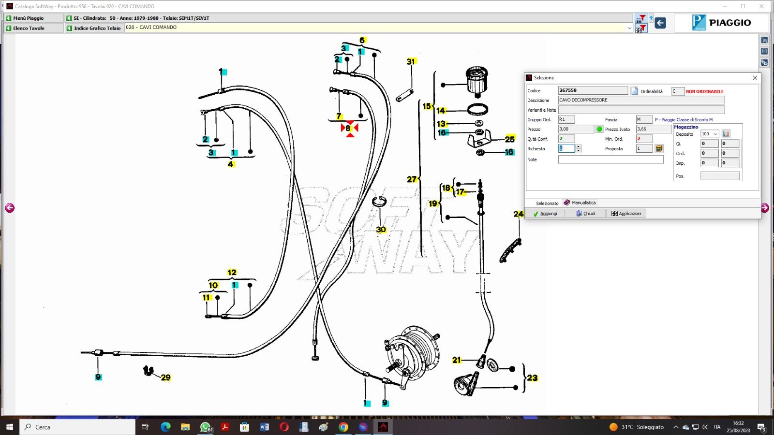Go to next table with right magenta arrow

pyautogui.click(x=764, y=208)
